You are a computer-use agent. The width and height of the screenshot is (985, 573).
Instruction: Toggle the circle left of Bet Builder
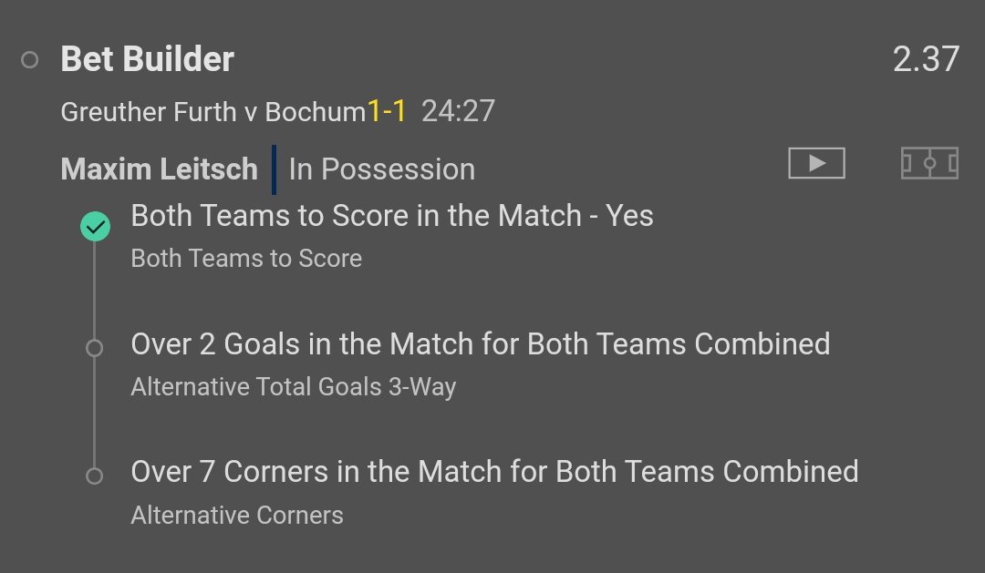point(29,59)
